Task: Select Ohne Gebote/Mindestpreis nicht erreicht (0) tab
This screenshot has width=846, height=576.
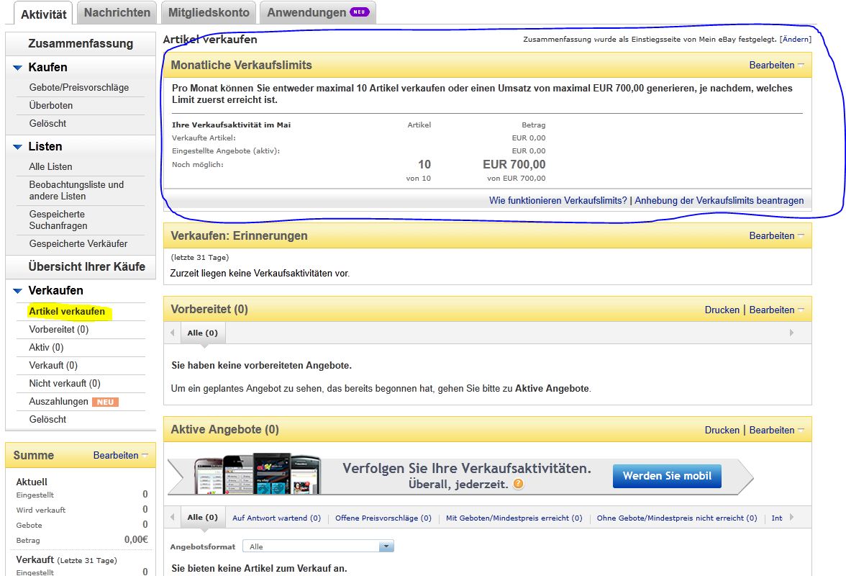Action: click(676, 518)
